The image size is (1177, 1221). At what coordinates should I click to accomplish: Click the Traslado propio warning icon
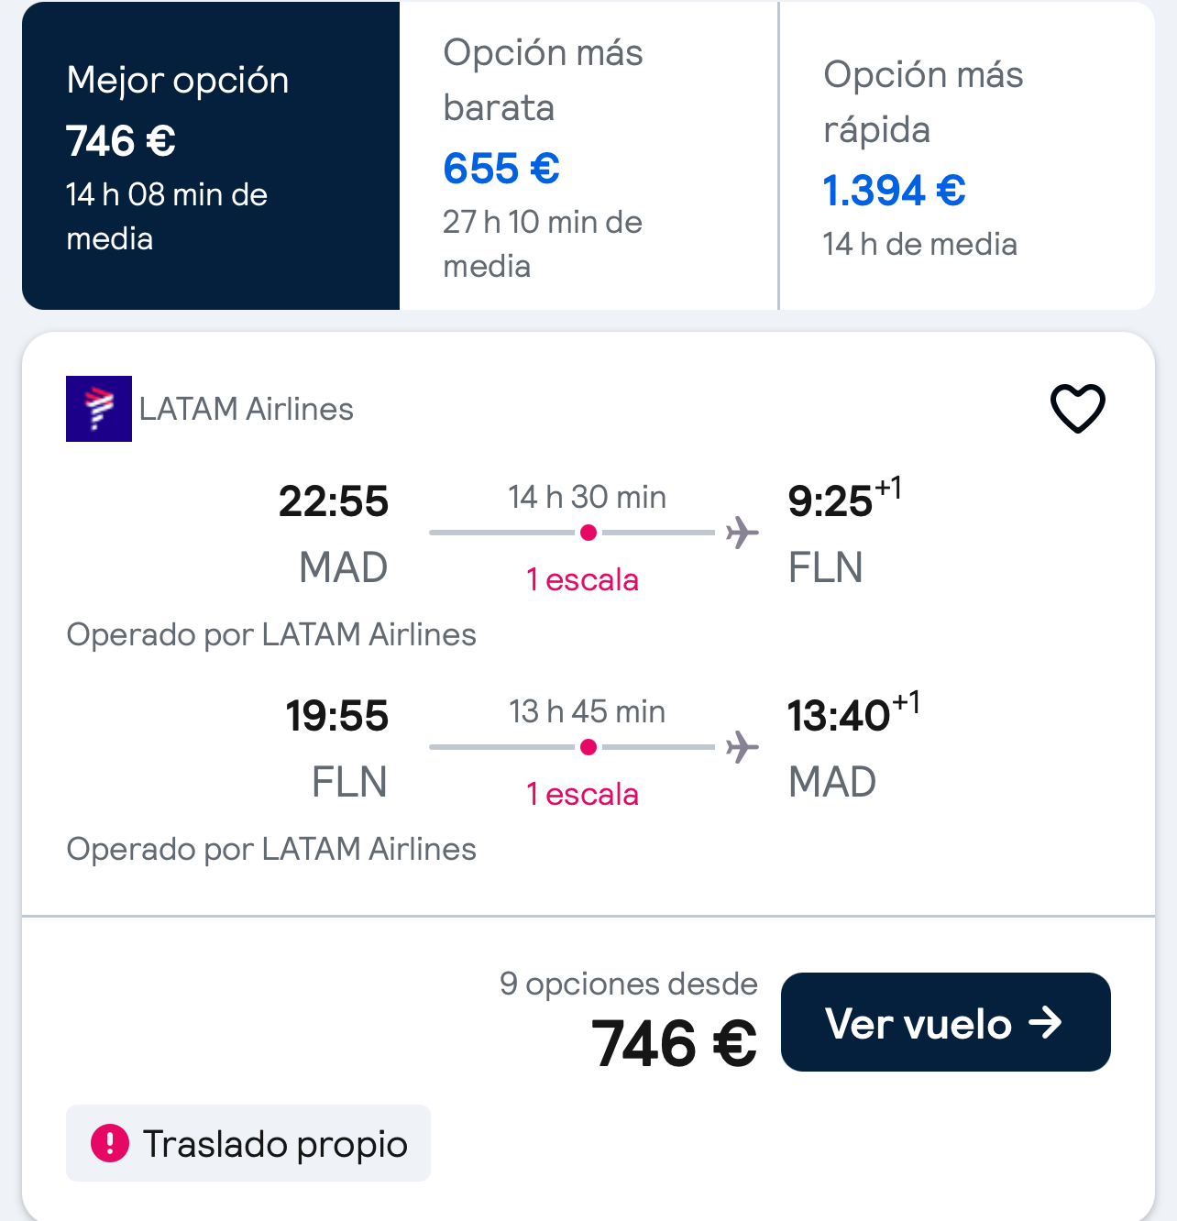pyautogui.click(x=110, y=1143)
